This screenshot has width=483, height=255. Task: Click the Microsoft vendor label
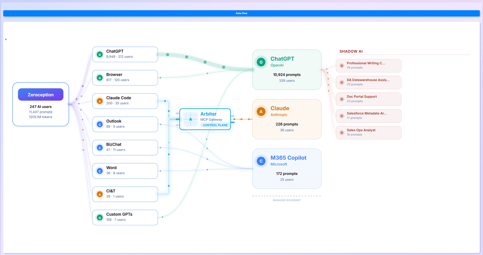tap(279, 164)
